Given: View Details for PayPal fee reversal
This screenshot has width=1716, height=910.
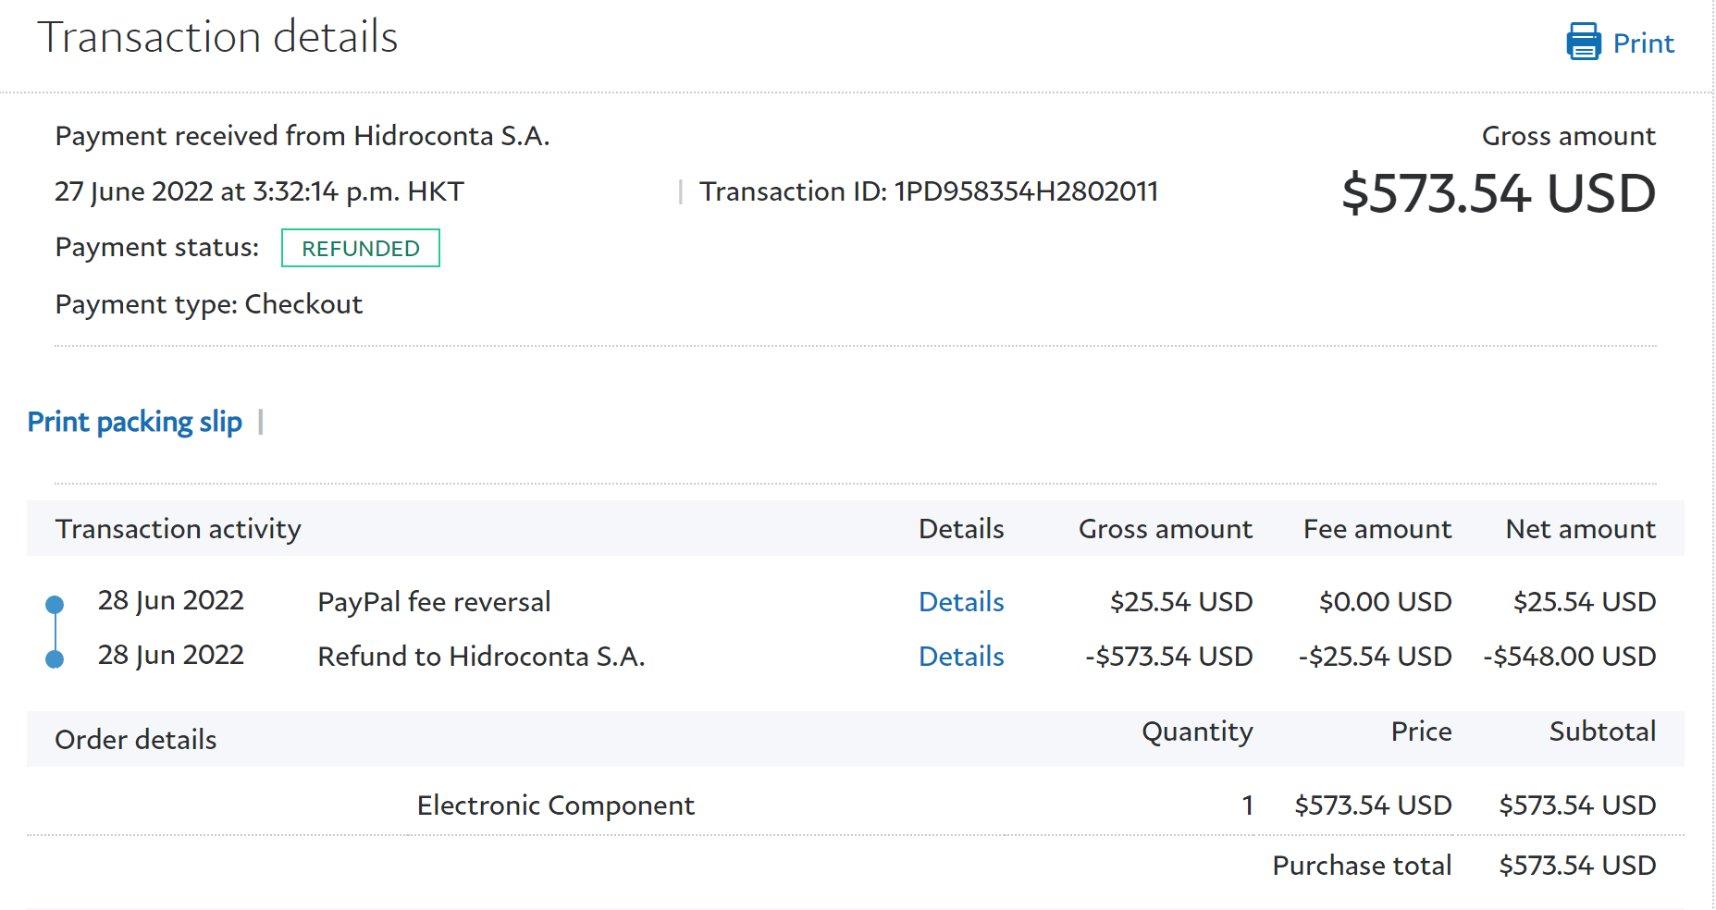Looking at the screenshot, I should pos(961,602).
